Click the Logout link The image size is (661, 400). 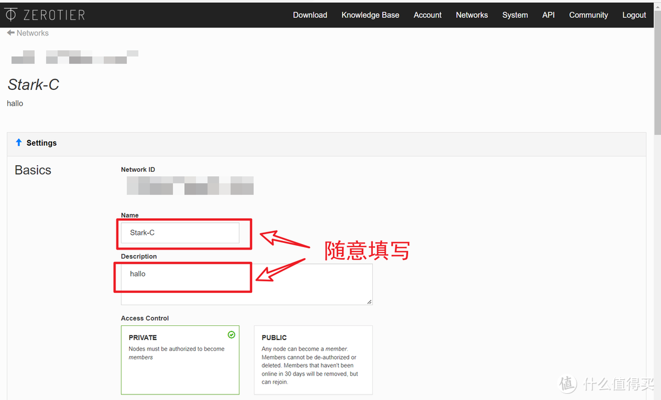coord(634,15)
